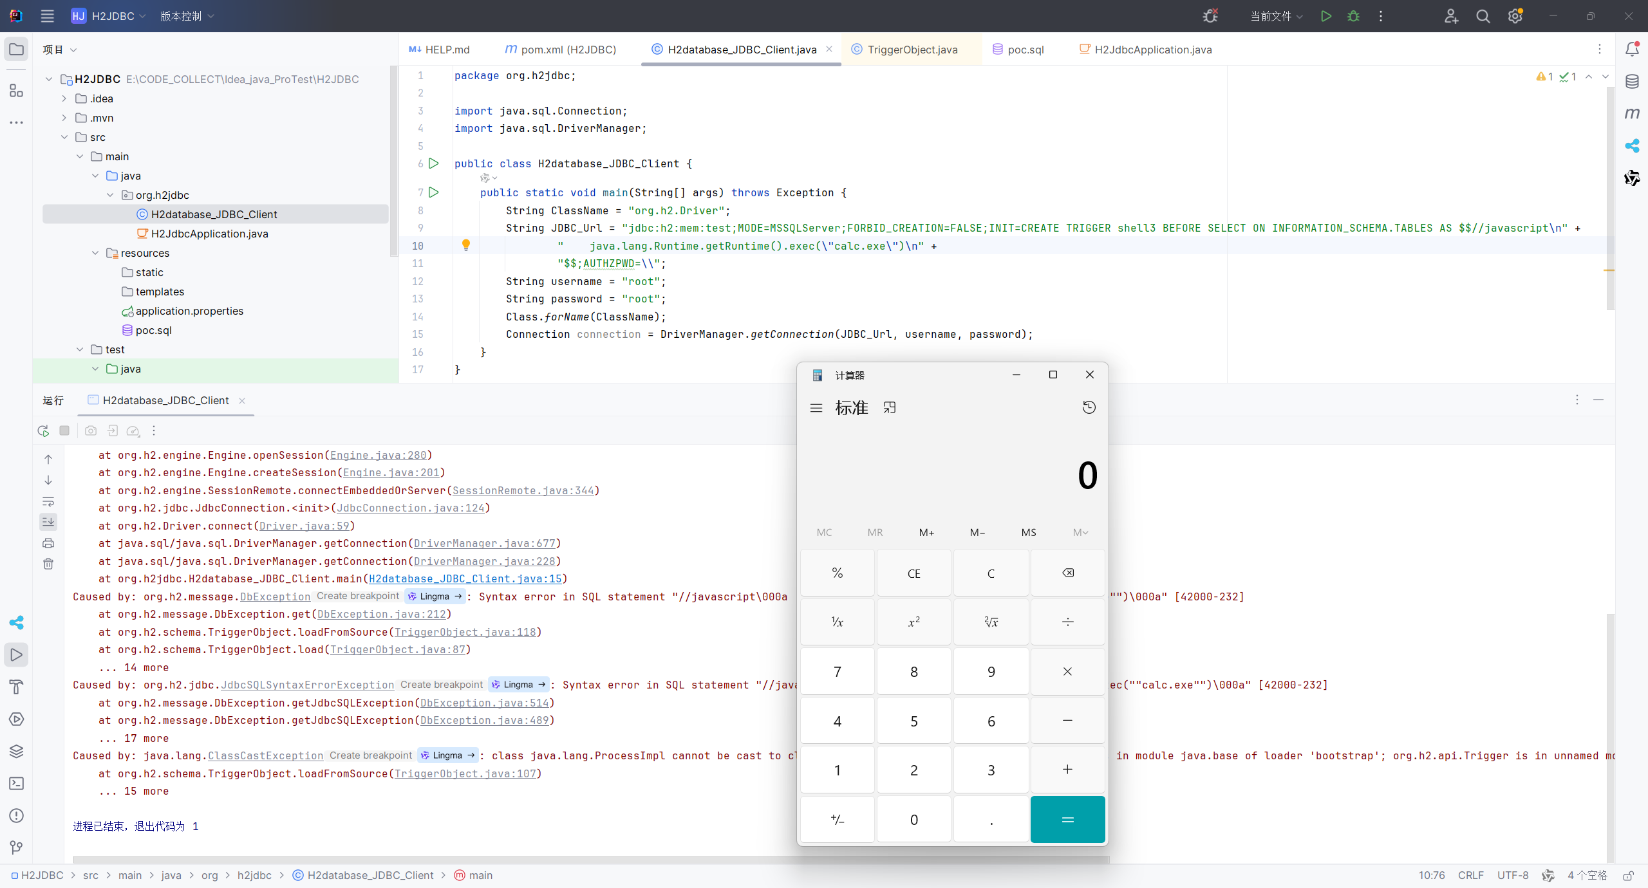Click the run console horizontal scrollbar
1648x888 pixels.
pos(590,859)
